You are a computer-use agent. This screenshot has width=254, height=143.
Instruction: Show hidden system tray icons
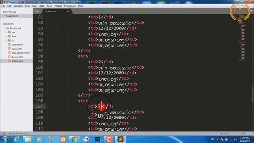pos(217,139)
